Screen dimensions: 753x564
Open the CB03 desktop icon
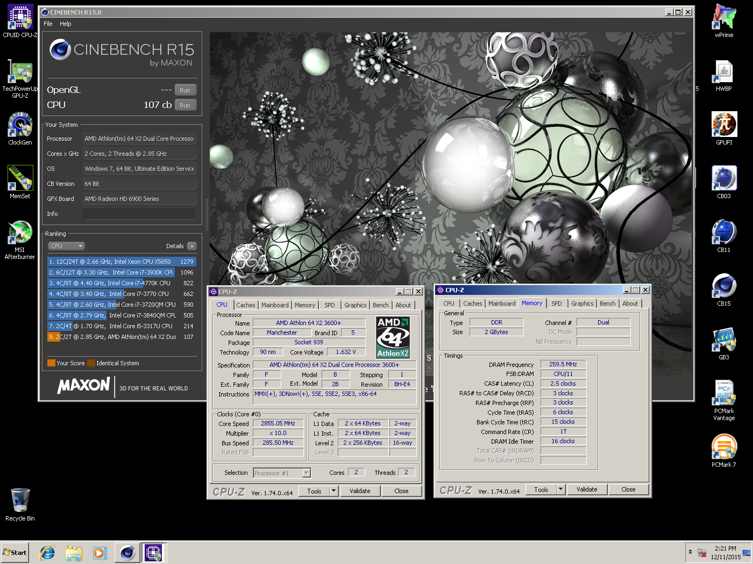[x=724, y=182]
